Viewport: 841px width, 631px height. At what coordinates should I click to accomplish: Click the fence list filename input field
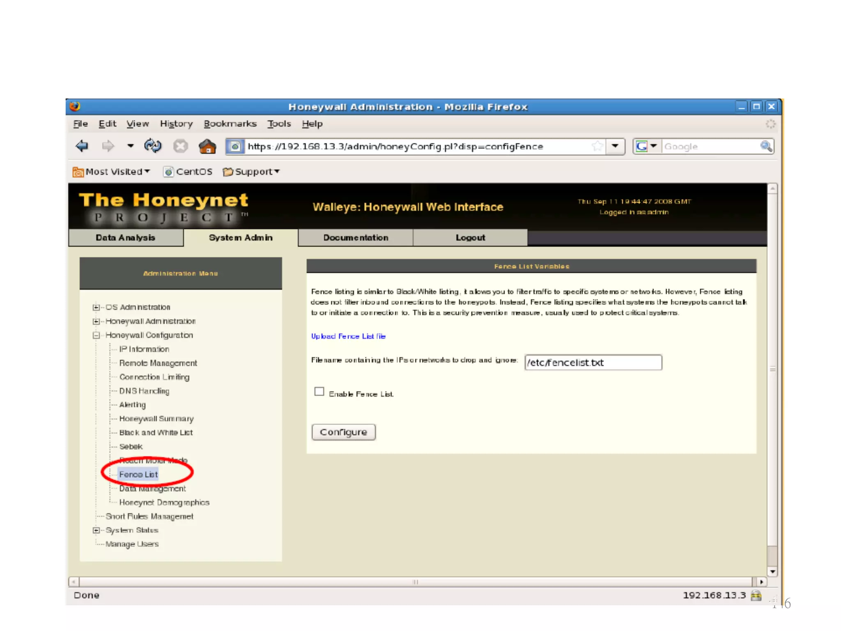(x=593, y=362)
